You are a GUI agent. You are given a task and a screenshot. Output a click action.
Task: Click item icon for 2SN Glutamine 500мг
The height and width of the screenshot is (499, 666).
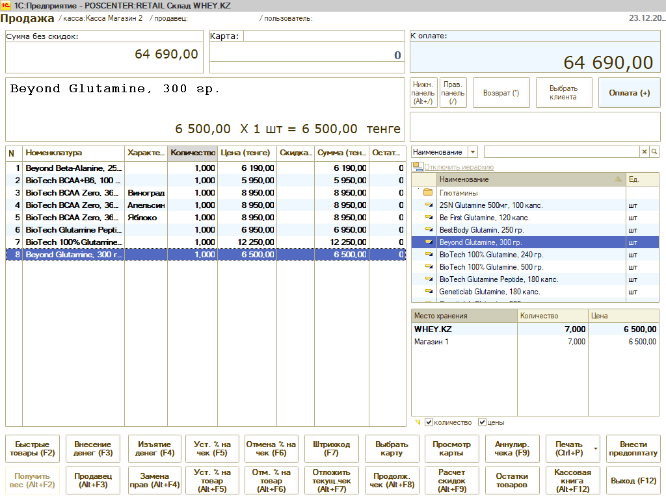[x=428, y=205]
